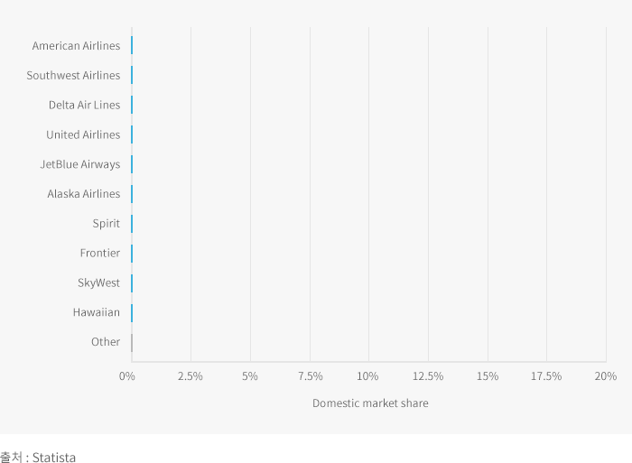Click the 20% axis tick label
This screenshot has width=632, height=463.
[606, 376]
